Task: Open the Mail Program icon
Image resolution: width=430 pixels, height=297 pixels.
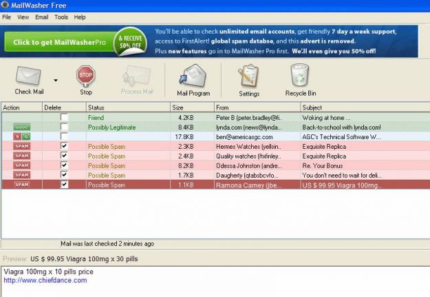Action: point(193,76)
